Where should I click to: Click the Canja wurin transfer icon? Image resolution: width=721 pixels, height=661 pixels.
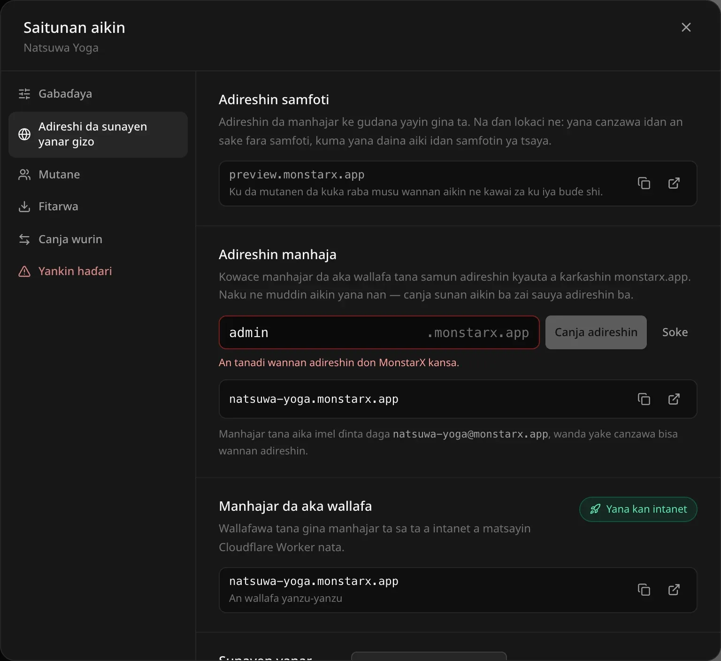pyautogui.click(x=24, y=239)
